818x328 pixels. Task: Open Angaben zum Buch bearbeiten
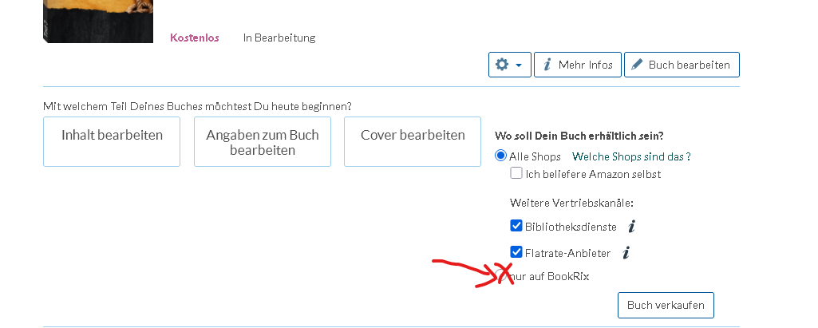coord(263,142)
